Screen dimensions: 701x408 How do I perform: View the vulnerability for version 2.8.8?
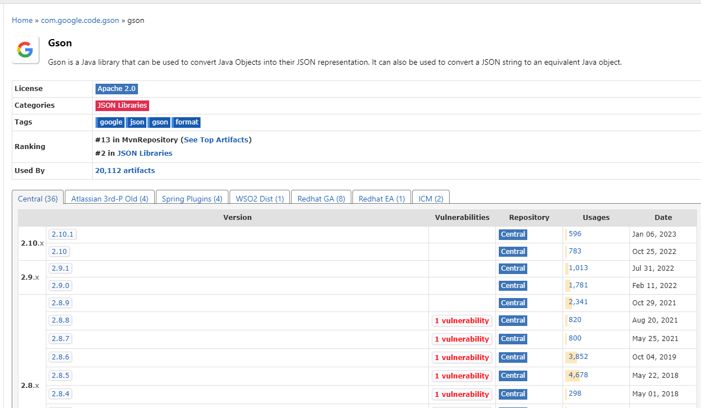pos(462,321)
